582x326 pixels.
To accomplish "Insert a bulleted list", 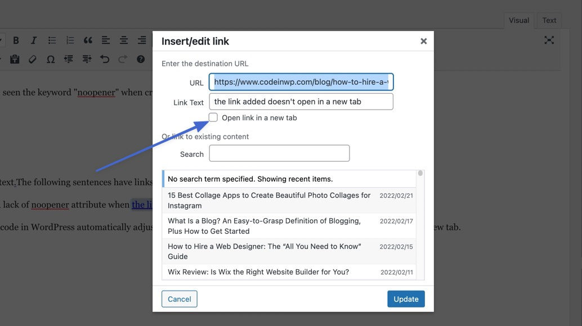I will (51, 39).
